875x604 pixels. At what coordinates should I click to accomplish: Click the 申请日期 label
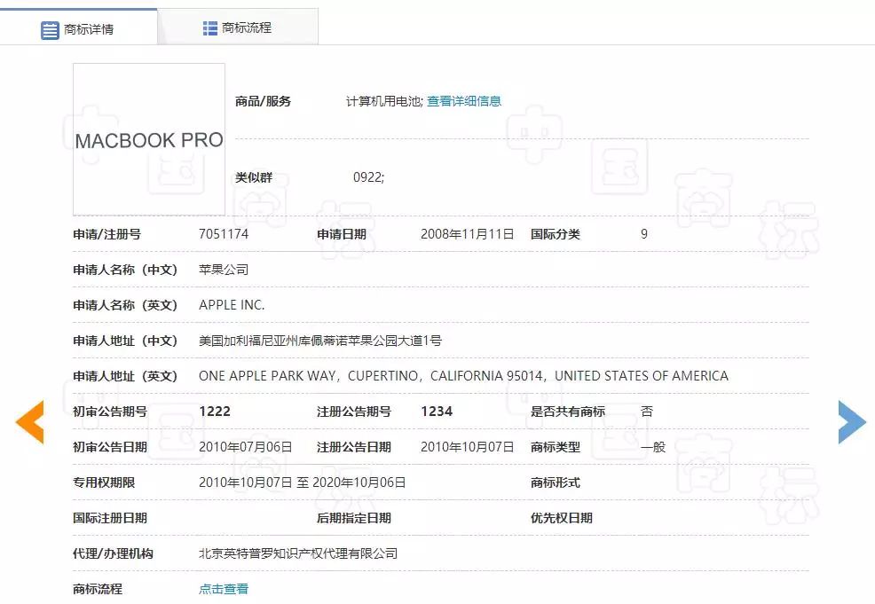(x=342, y=234)
